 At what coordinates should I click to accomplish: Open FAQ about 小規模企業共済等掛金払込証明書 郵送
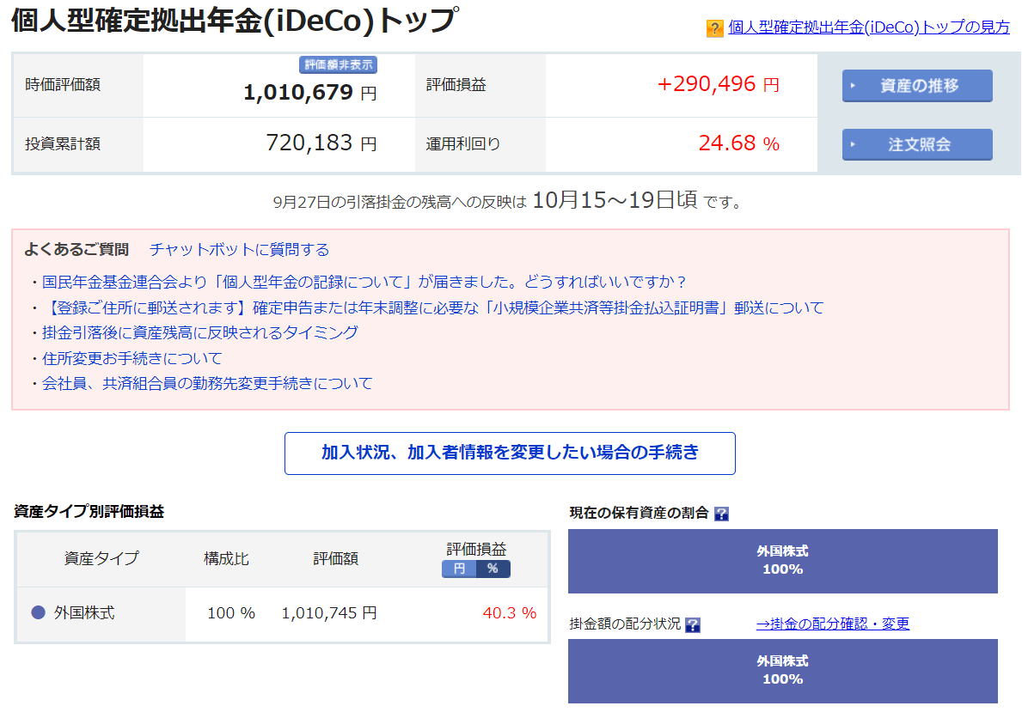tap(433, 307)
